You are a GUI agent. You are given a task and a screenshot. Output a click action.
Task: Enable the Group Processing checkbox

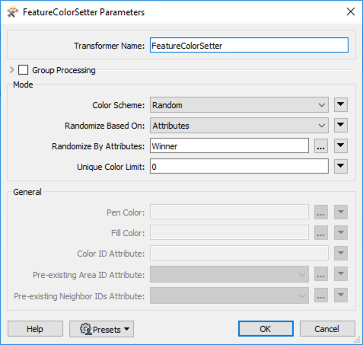click(x=23, y=70)
